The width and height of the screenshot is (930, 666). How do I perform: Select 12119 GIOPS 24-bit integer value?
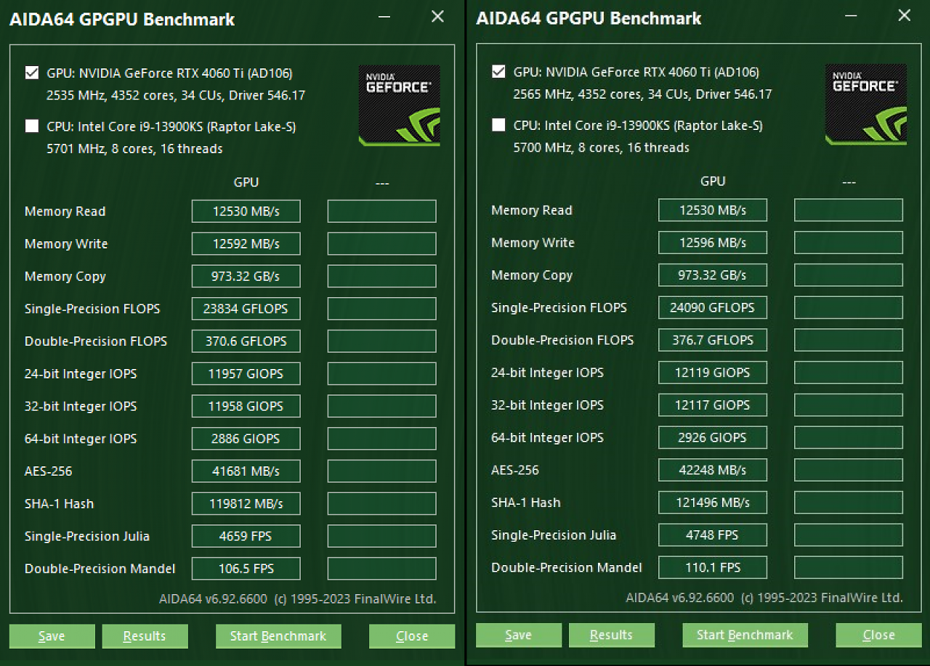coord(713,373)
